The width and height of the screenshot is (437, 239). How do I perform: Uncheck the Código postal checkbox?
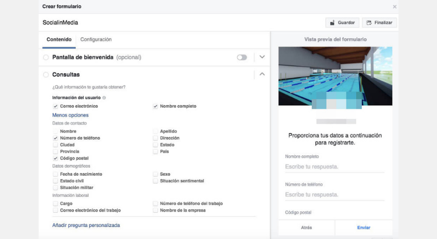[55, 158]
